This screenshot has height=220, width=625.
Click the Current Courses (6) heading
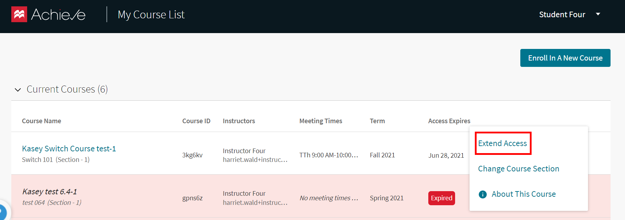(x=67, y=89)
